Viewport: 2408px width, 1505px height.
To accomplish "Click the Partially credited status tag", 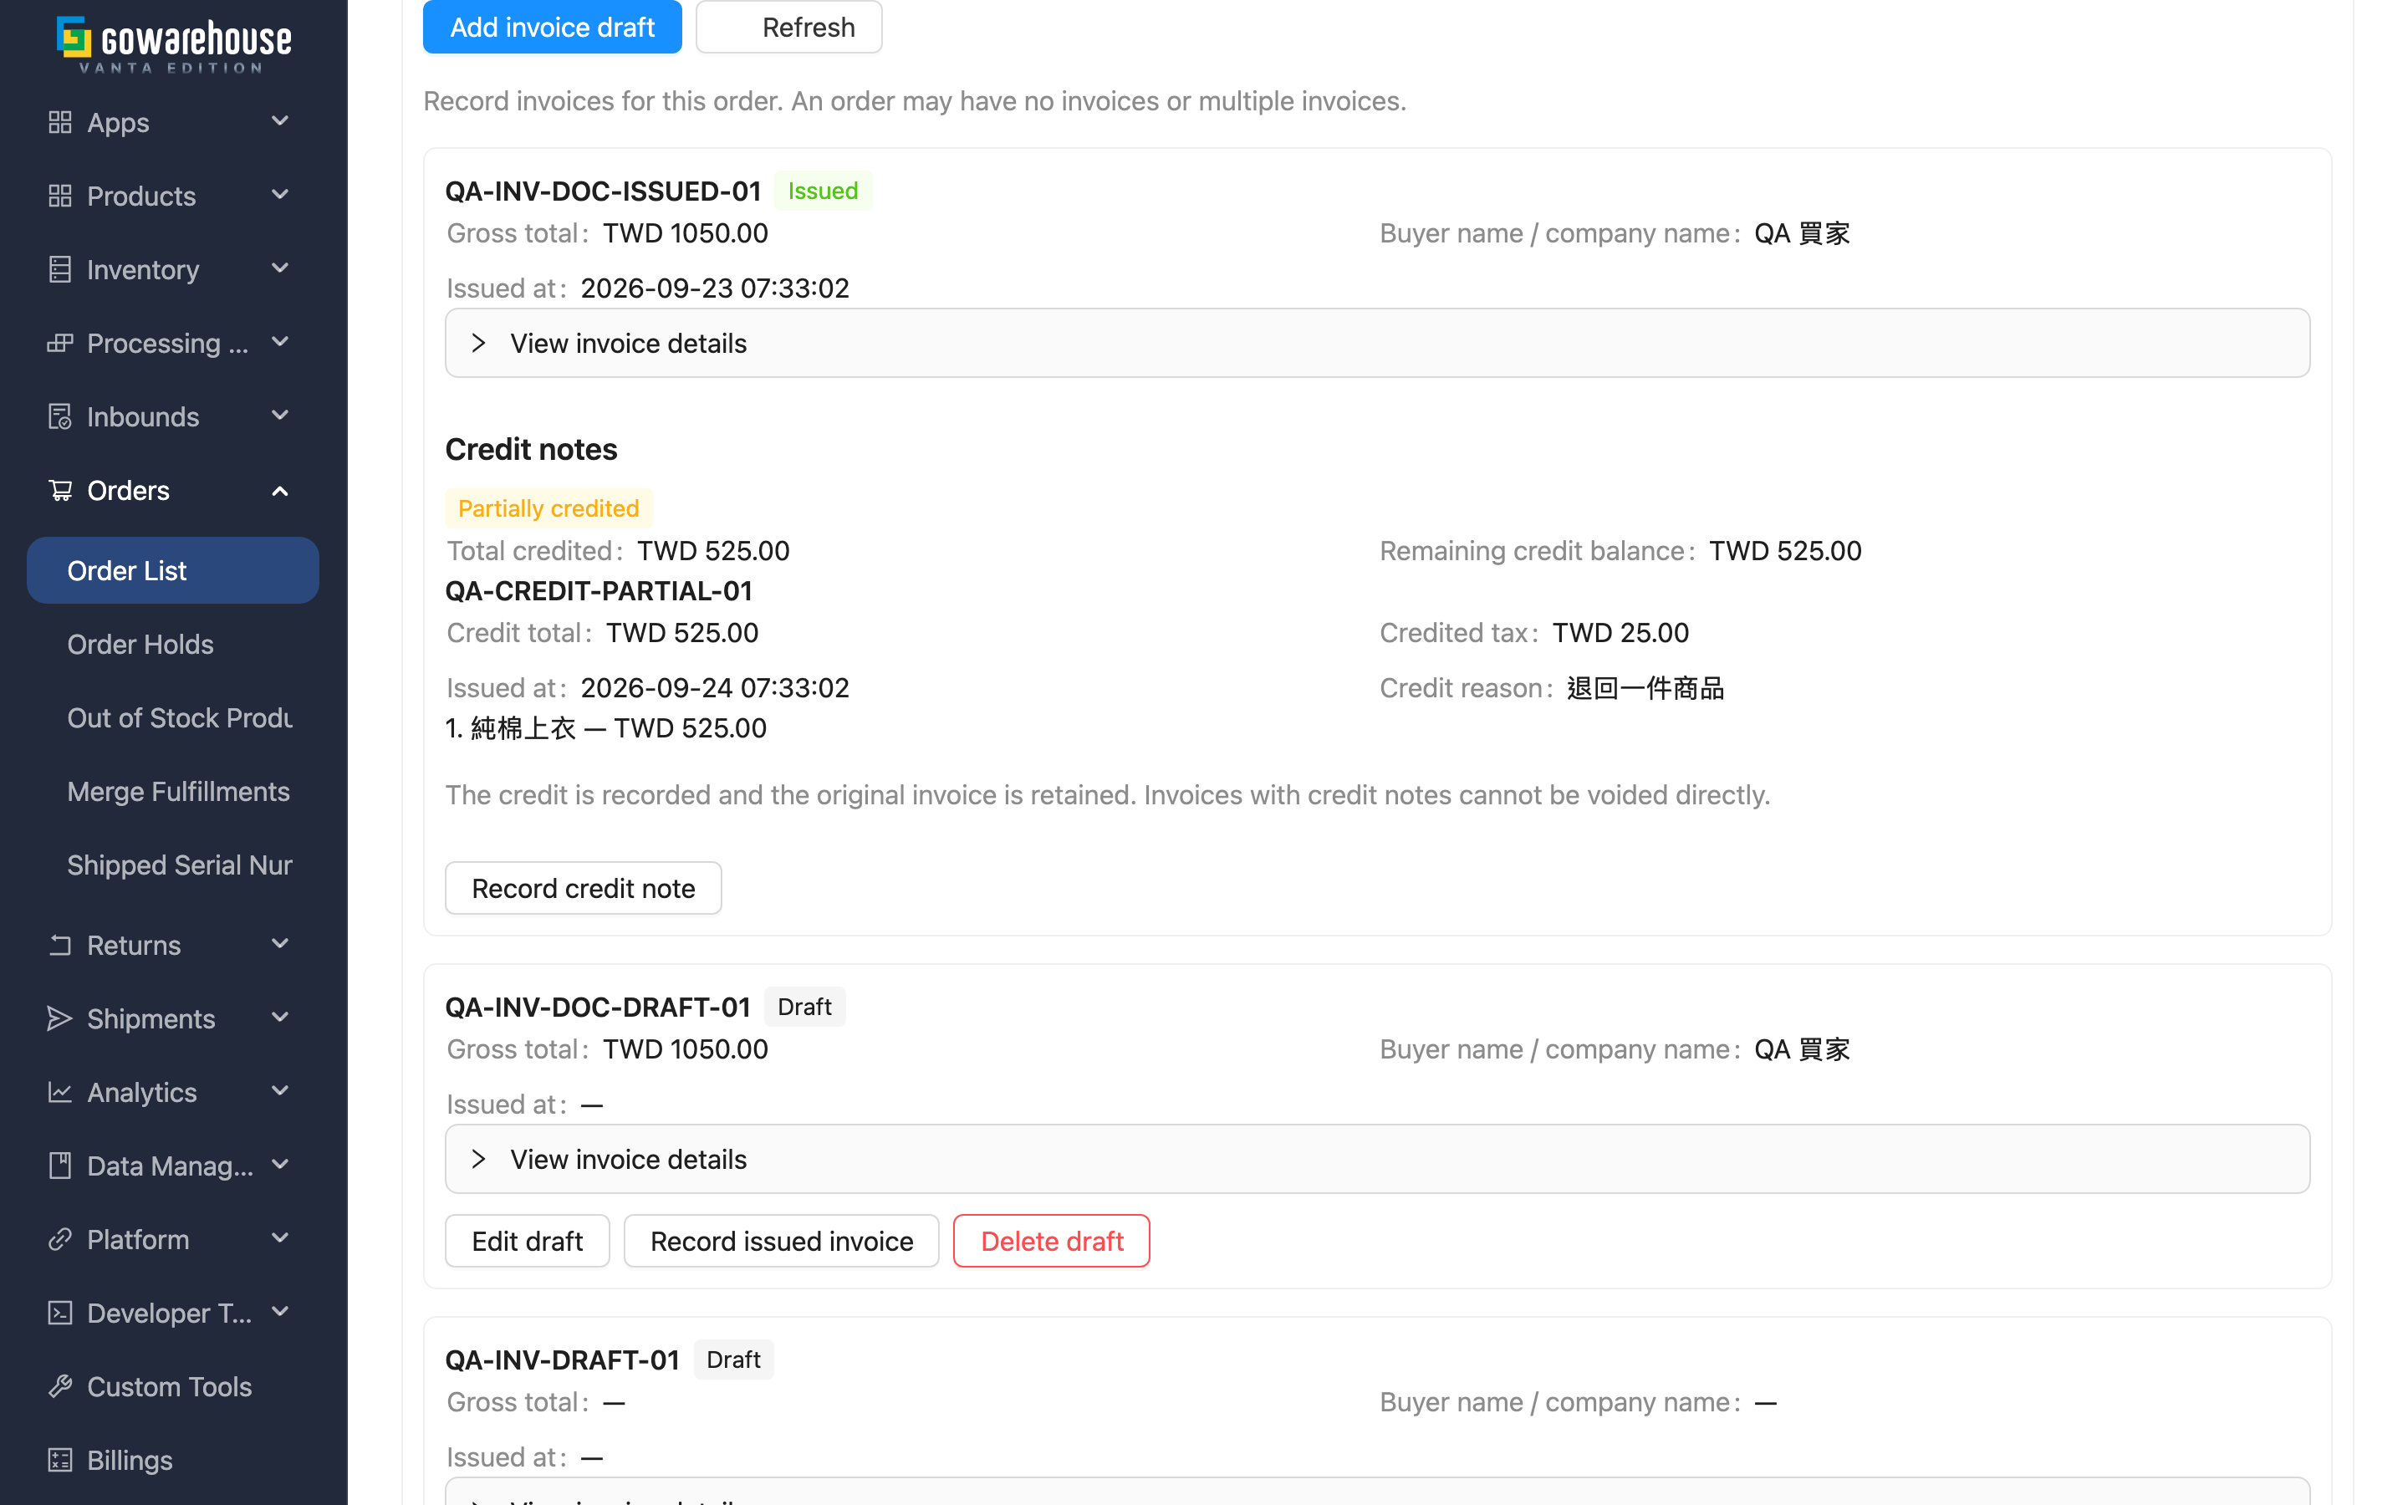I will 548,508.
